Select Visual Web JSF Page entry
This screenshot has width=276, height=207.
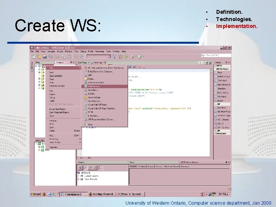tap(104, 105)
